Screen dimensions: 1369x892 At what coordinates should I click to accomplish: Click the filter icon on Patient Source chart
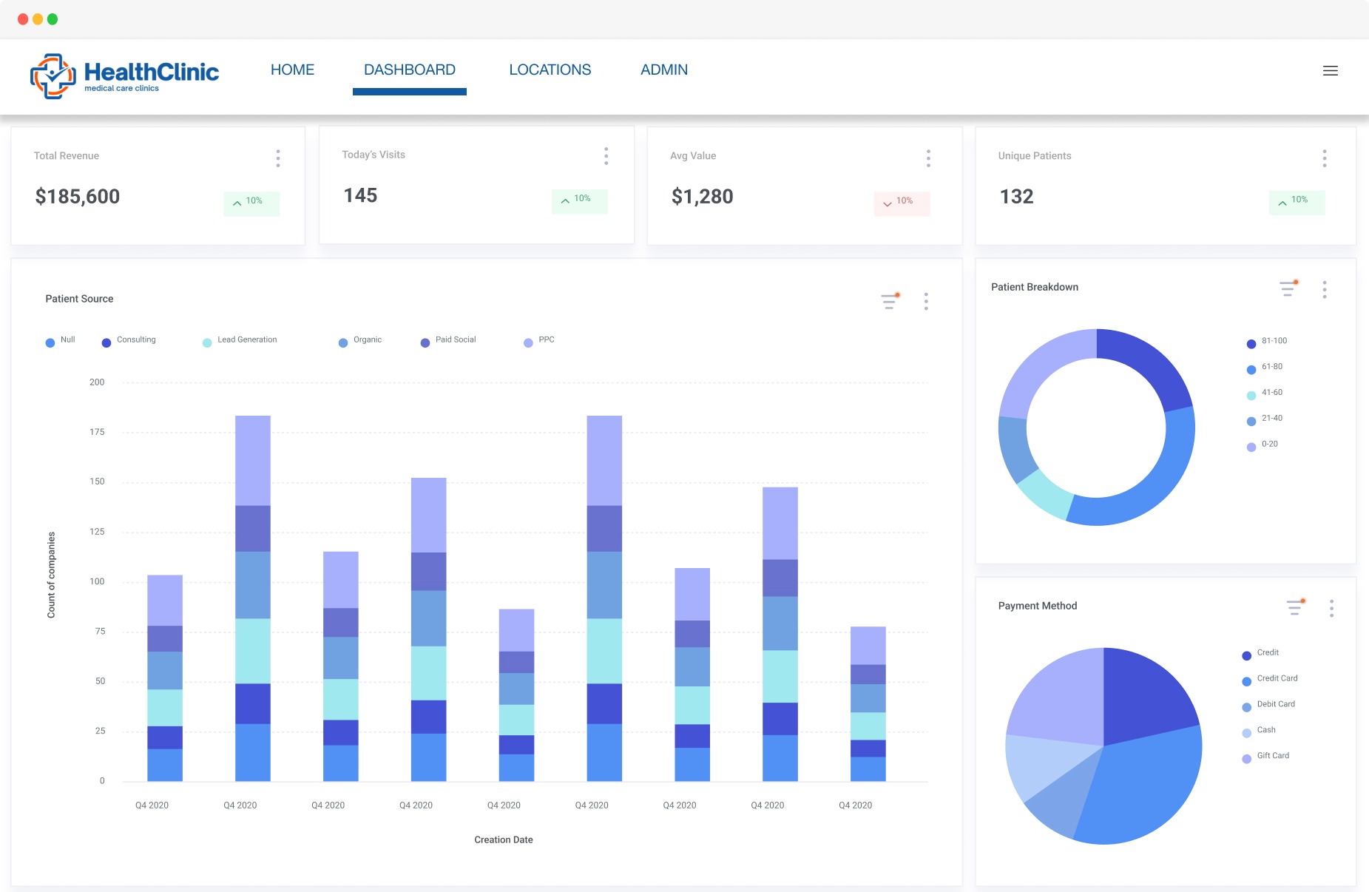tap(890, 300)
